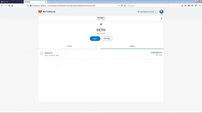This screenshot has width=202, height=113.
Task: Click the 0 ETH balance text
Action: click(x=101, y=30)
